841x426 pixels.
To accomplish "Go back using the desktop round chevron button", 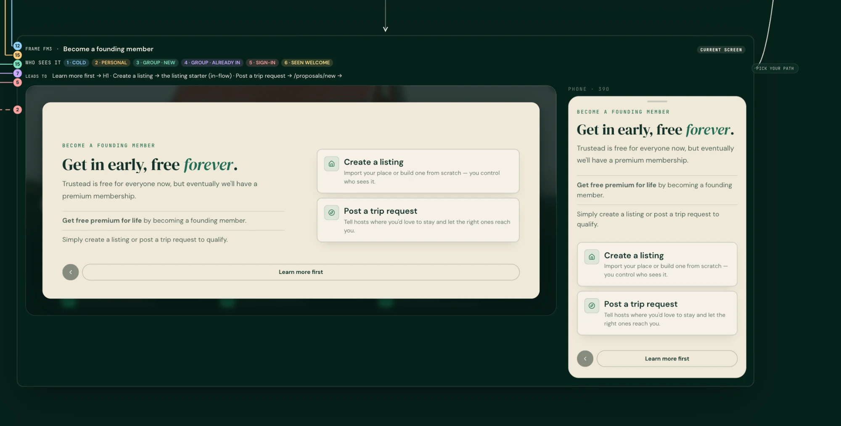I will pos(71,272).
